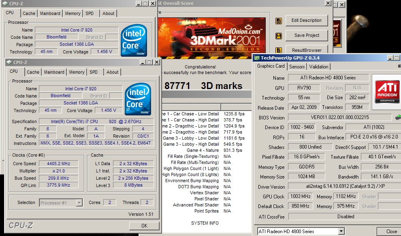This screenshot has width=401, height=236.
Task: Click the Bus Speed 209.8 MHz field
Action: pyautogui.click(x=59, y=178)
